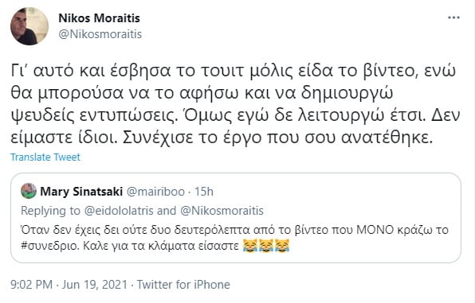Click the Twitter for iPhone source link
The height and width of the screenshot is (303, 475).
[183, 285]
